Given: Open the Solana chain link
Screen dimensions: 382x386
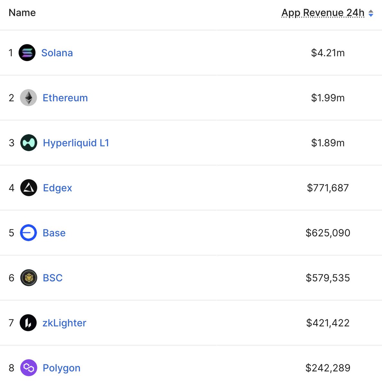Looking at the screenshot, I should (57, 53).
